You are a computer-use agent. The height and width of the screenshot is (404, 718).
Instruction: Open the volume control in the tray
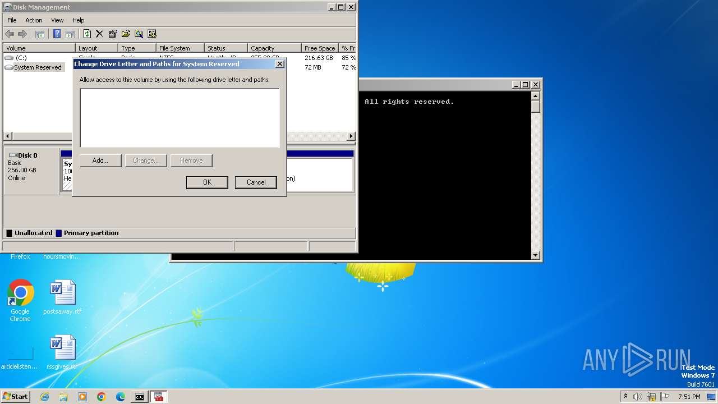click(x=638, y=397)
